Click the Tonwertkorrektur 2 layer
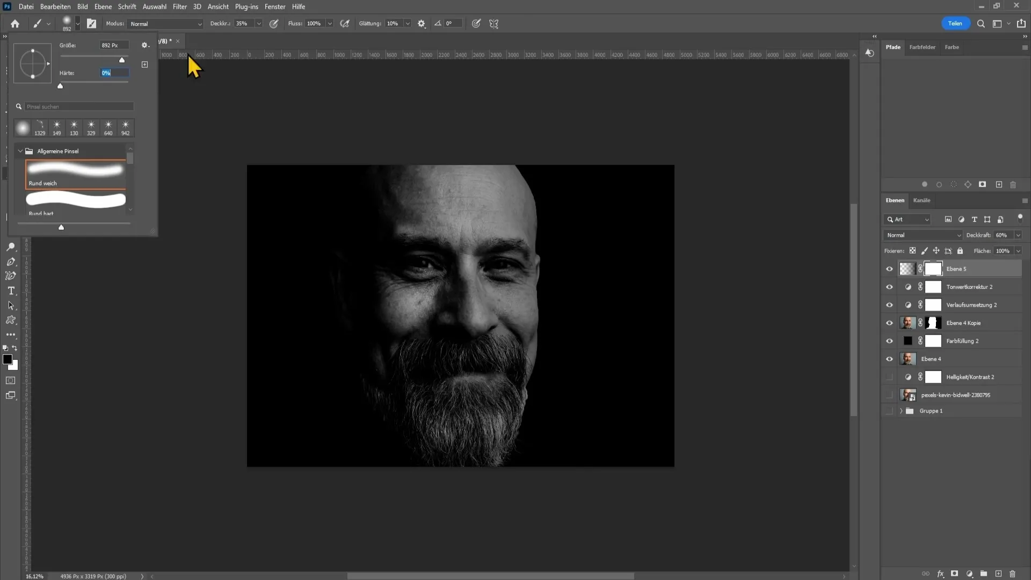The width and height of the screenshot is (1031, 580). tap(969, 287)
